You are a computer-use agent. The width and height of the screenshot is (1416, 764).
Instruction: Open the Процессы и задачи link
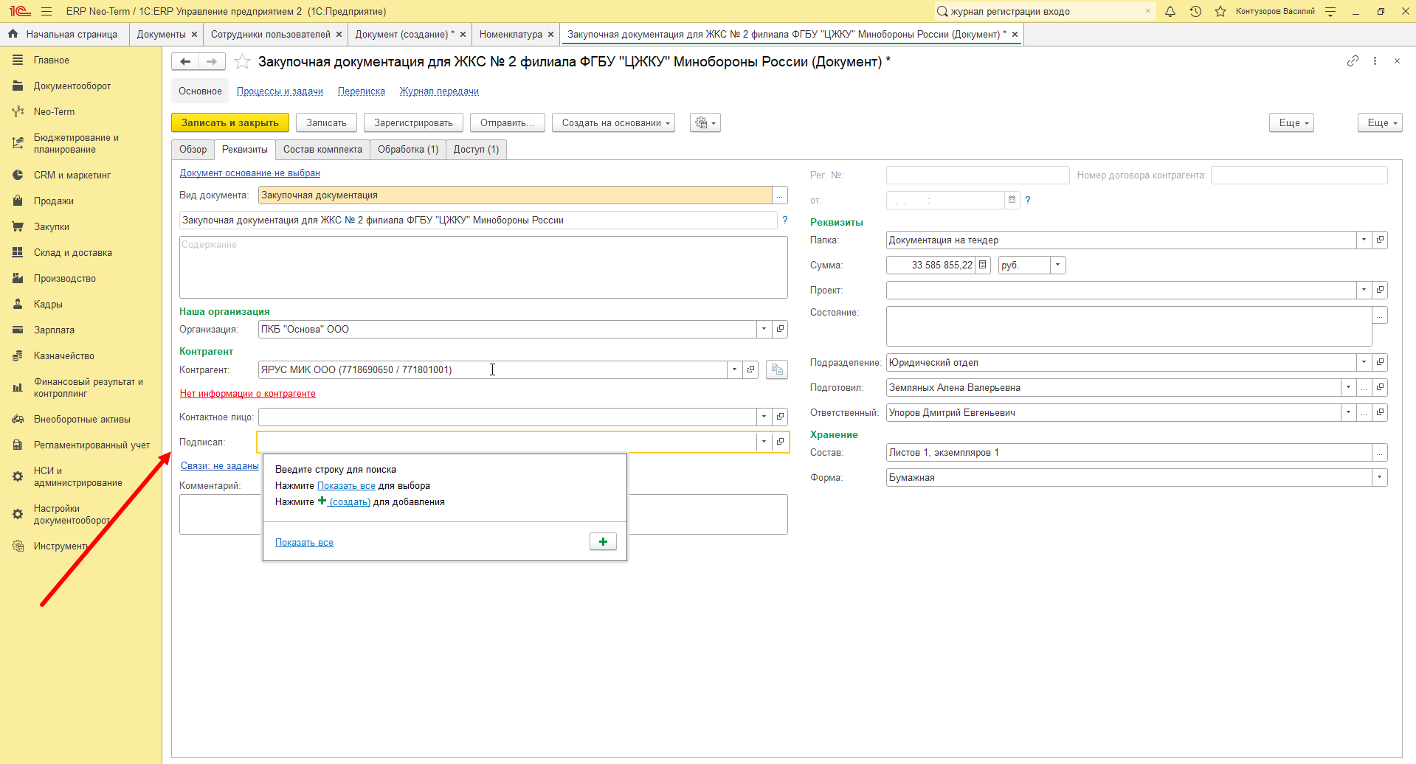coord(280,91)
